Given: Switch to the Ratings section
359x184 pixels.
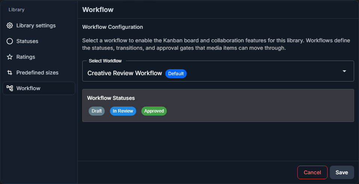Looking at the screenshot, I should click(x=39, y=57).
